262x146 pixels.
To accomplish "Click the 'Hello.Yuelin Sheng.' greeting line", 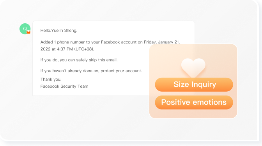I will click(x=59, y=30).
